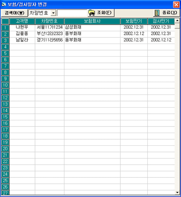Click the scrollbar up arrow
Image resolution: width=181 pixels, height=197 pixels.
point(177,20)
